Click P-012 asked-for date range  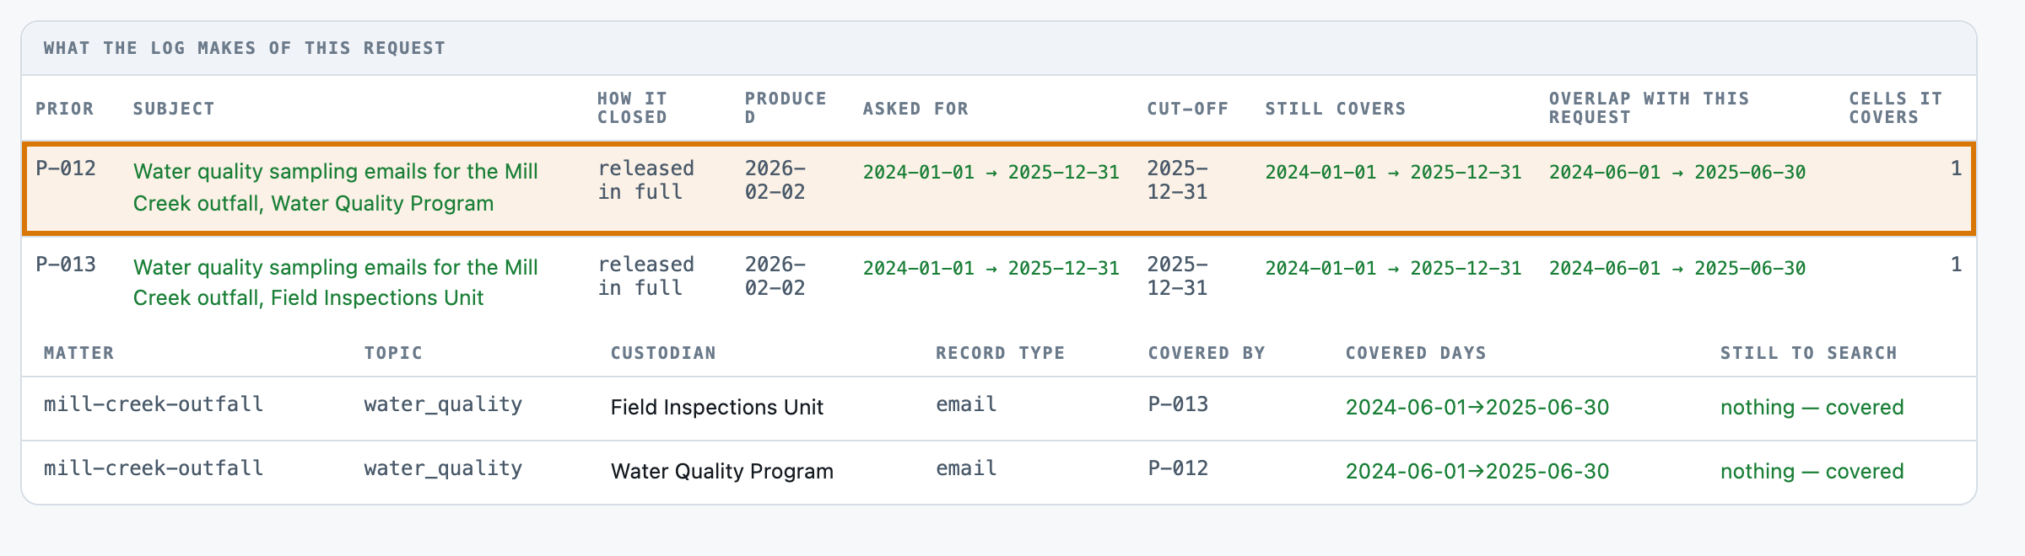tap(991, 172)
